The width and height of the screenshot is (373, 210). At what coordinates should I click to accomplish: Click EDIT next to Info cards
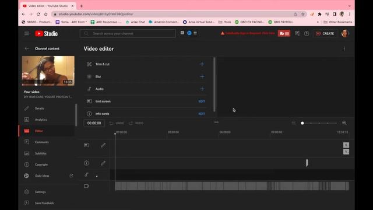(x=202, y=114)
